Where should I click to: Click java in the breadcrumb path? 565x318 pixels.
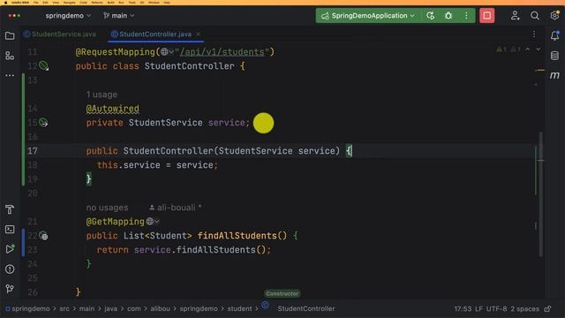[x=110, y=308]
